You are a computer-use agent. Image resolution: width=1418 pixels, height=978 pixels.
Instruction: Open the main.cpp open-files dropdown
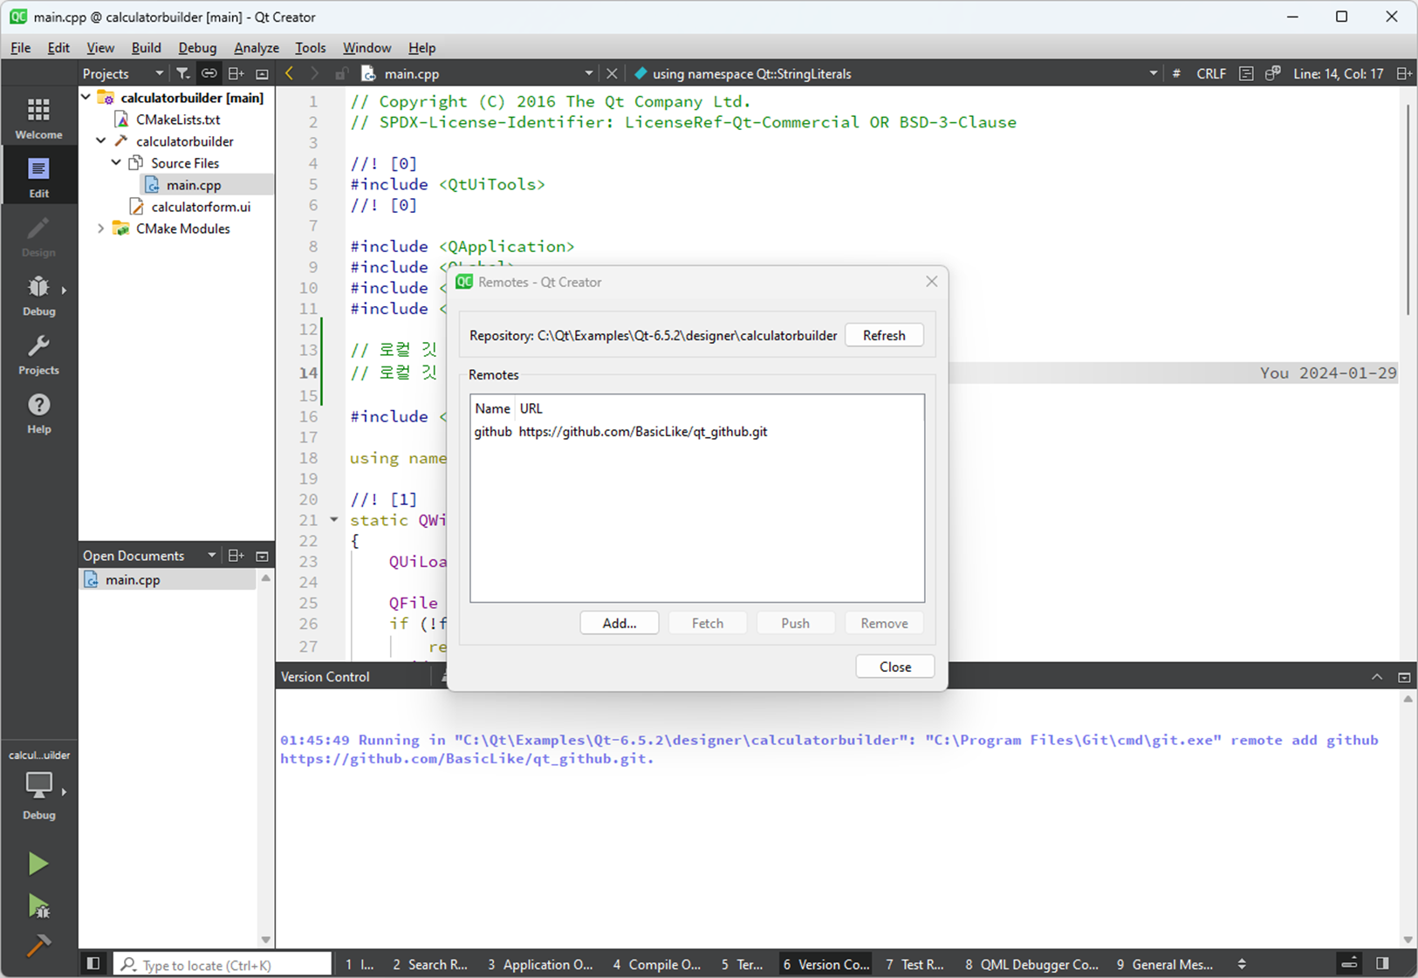click(x=589, y=73)
